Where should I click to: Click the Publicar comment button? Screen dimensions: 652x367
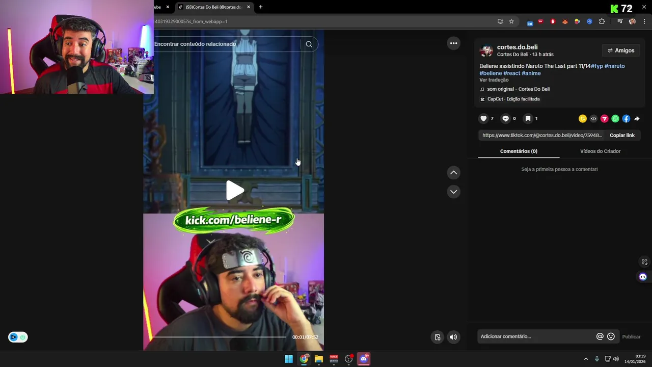(x=631, y=336)
